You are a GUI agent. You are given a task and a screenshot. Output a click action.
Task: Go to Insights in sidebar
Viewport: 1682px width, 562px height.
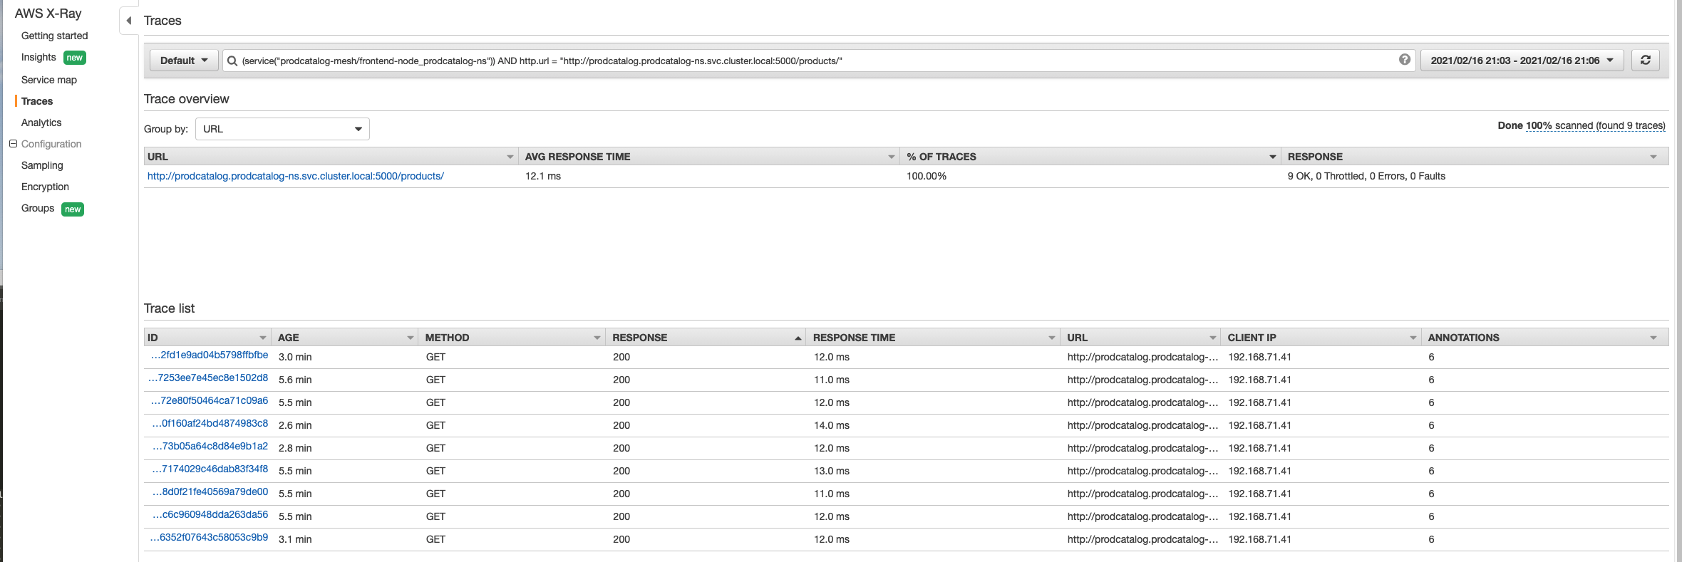[38, 57]
